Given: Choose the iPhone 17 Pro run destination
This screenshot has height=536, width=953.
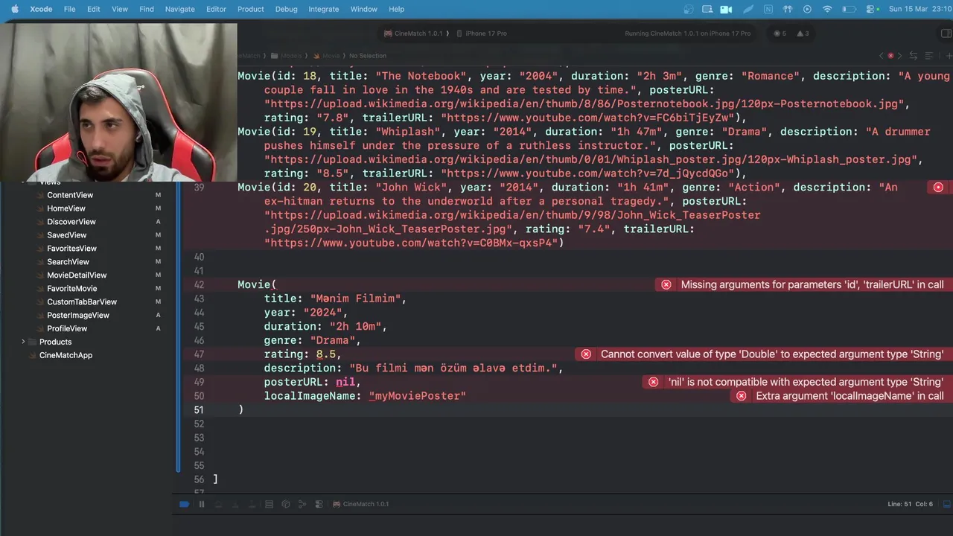Looking at the screenshot, I should click(482, 33).
